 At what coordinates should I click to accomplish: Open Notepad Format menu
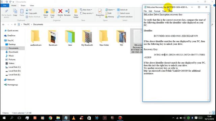coord(157,11)
